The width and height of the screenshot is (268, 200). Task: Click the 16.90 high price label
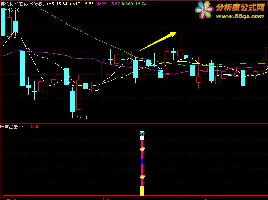pos(14,10)
